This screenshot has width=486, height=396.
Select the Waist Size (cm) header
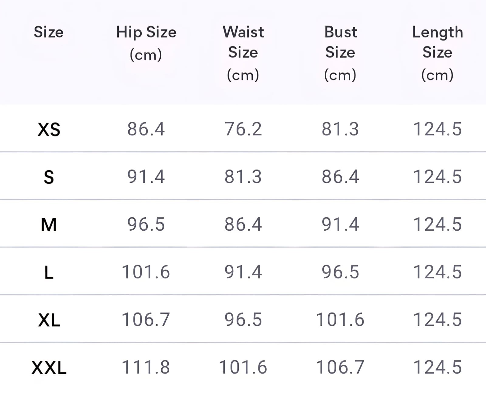[243, 53]
